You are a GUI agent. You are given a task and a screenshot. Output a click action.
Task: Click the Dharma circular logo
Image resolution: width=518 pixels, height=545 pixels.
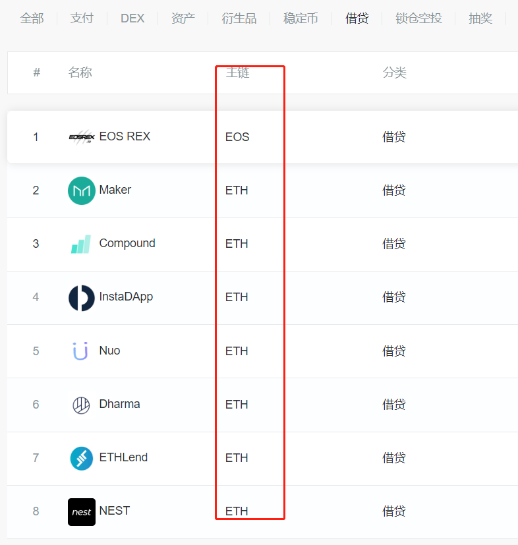81,405
